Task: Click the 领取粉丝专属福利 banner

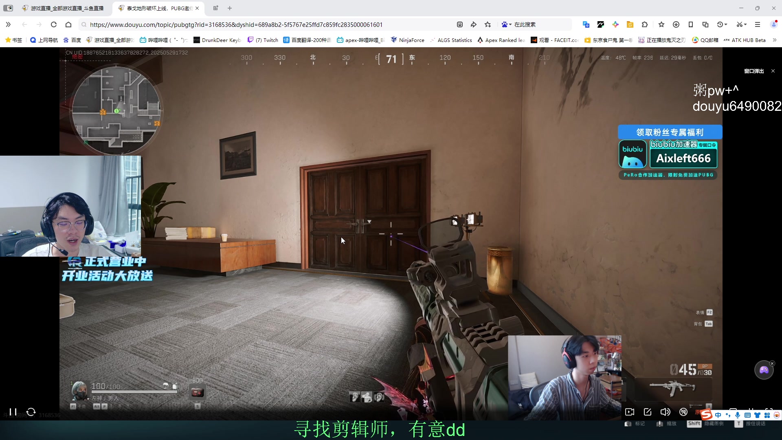Action: (670, 132)
